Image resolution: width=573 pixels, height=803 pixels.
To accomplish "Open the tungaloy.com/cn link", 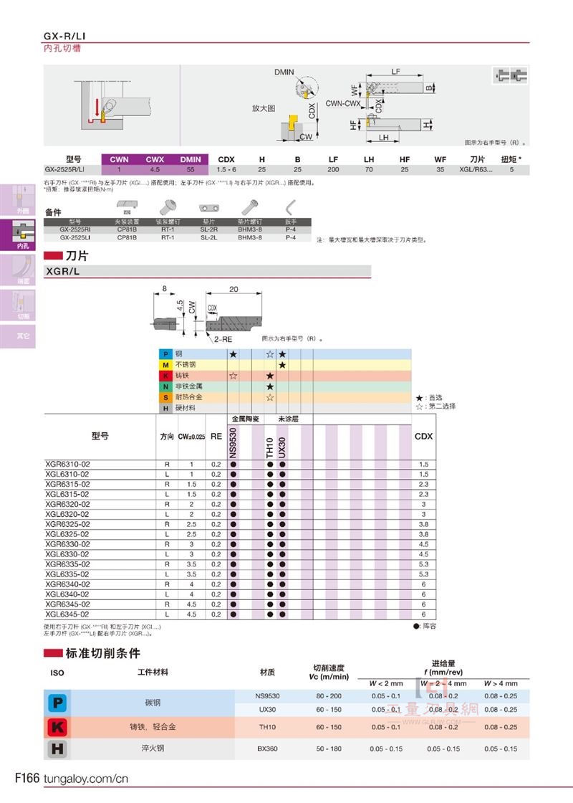I will coord(86,779).
